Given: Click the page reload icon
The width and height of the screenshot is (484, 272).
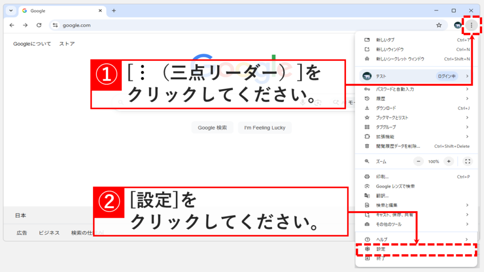Looking at the screenshot, I should (x=38, y=25).
